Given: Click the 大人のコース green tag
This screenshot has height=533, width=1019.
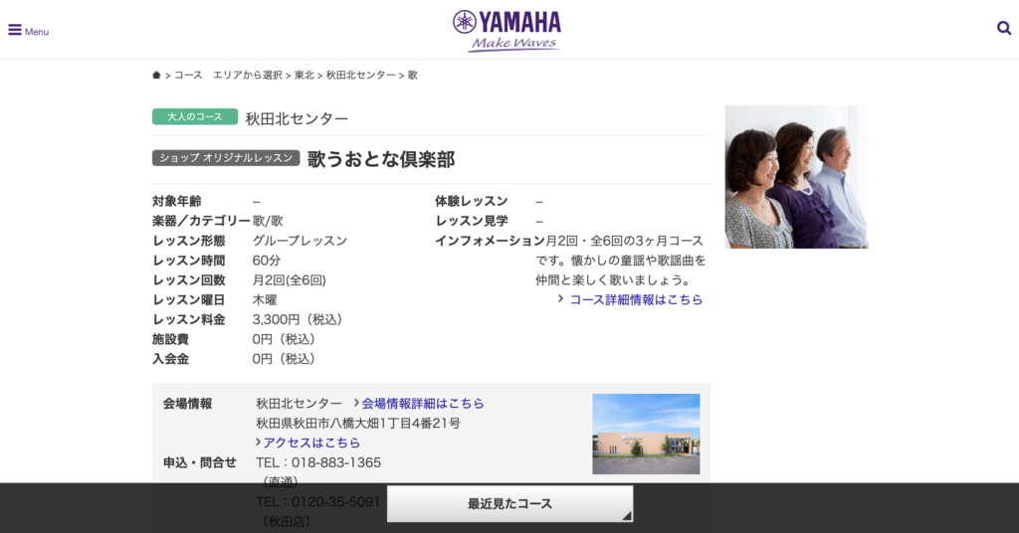Looking at the screenshot, I should pos(195,117).
